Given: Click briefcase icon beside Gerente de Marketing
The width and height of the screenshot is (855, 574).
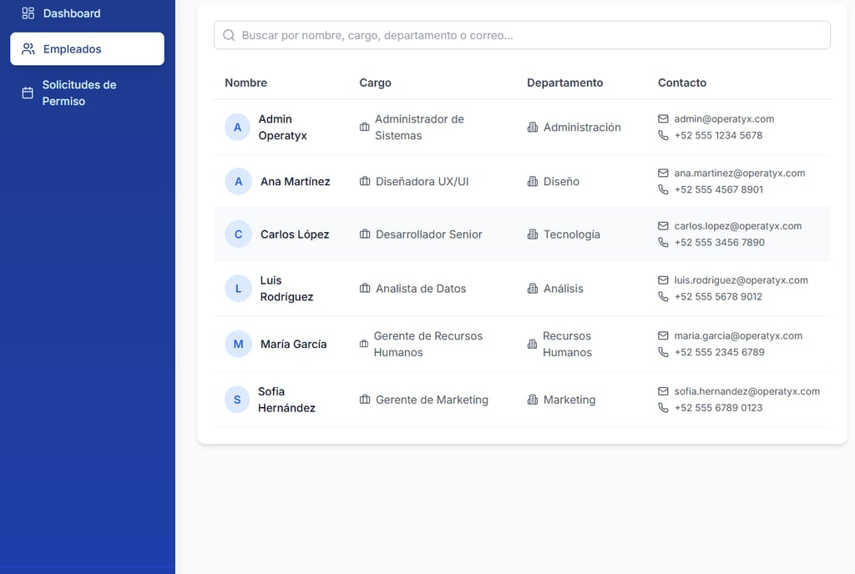Looking at the screenshot, I should (365, 400).
